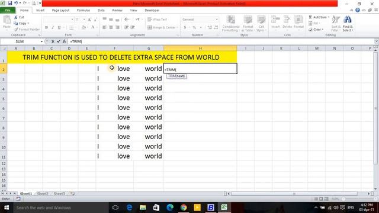Increase the cell indent

133,28
